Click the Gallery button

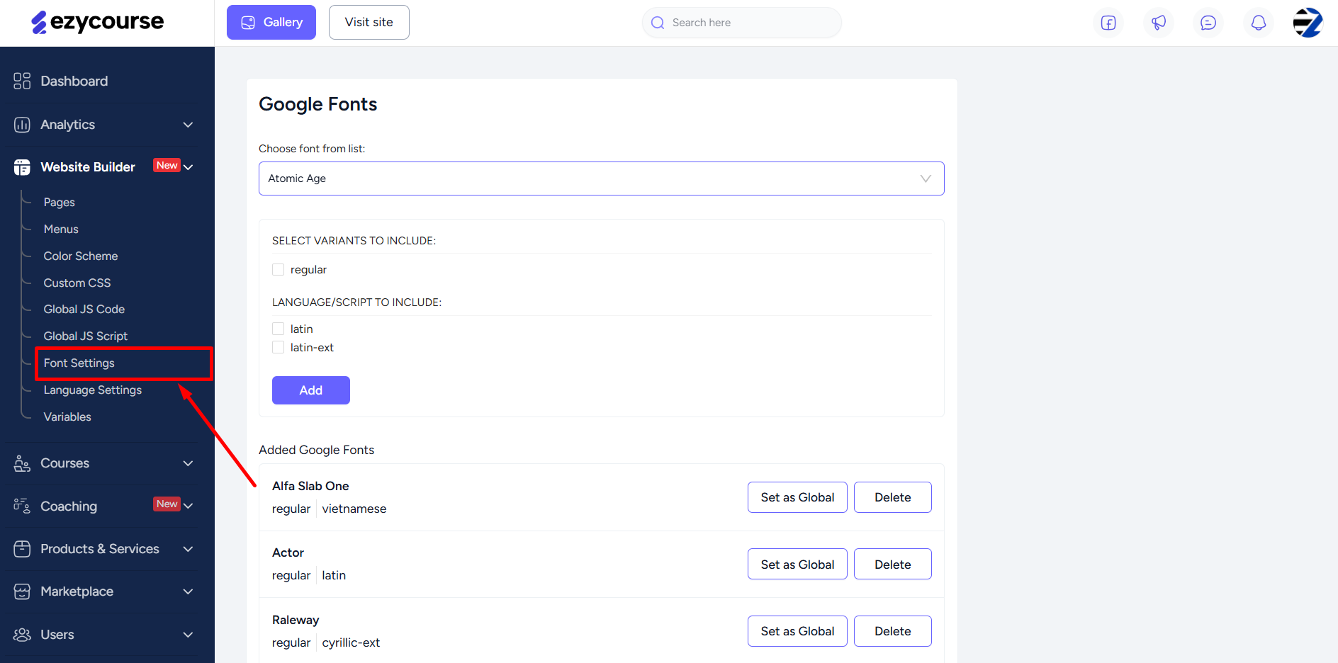pos(271,23)
